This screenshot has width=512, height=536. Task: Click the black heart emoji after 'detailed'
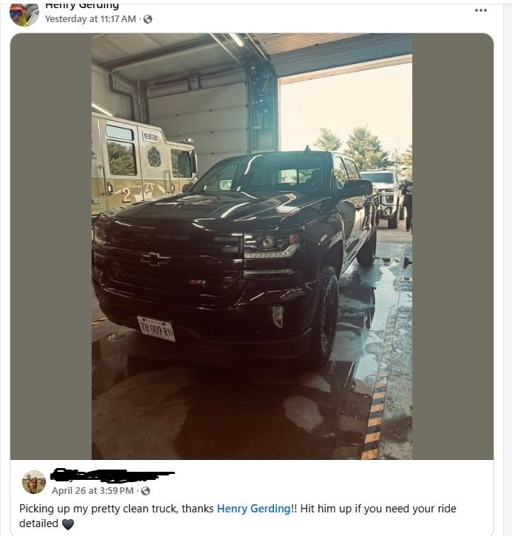point(68,523)
